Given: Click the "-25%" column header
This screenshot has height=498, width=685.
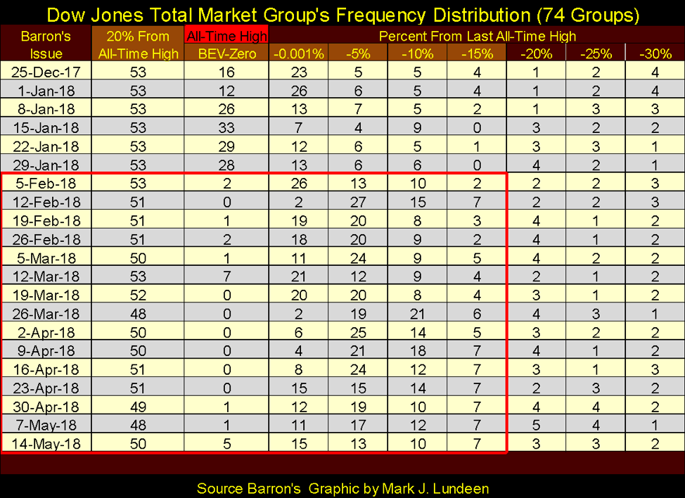Looking at the screenshot, I should click(x=596, y=53).
